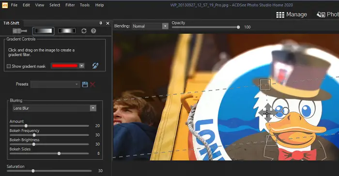The width and height of the screenshot is (339, 176).
Task: Open the Presets dropdown
Action: [x=55, y=84]
